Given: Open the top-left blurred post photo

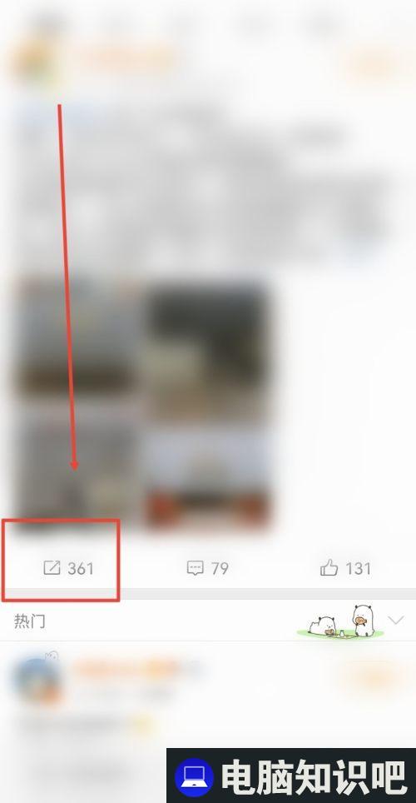Looking at the screenshot, I should pos(79,341).
